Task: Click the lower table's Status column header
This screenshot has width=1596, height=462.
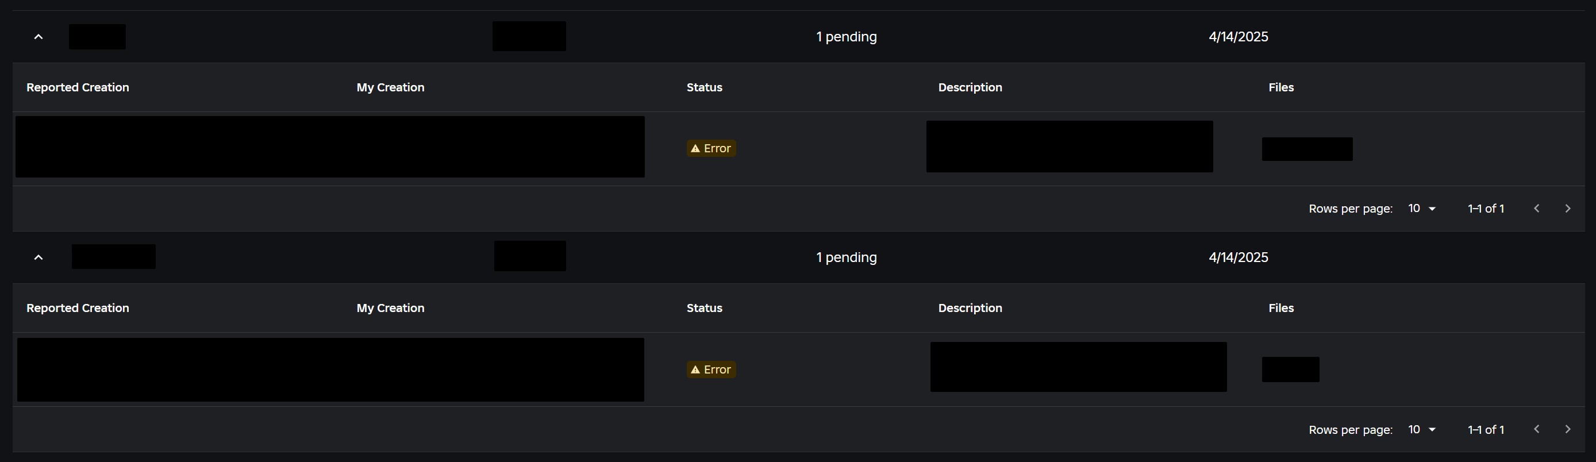Action: pos(705,308)
